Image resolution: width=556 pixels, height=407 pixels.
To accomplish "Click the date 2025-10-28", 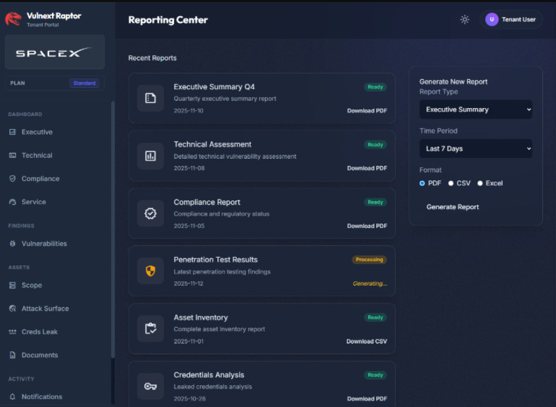I will coord(189,398).
